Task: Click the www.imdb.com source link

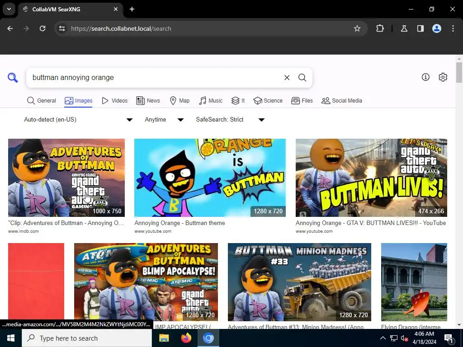Action: tap(24, 231)
